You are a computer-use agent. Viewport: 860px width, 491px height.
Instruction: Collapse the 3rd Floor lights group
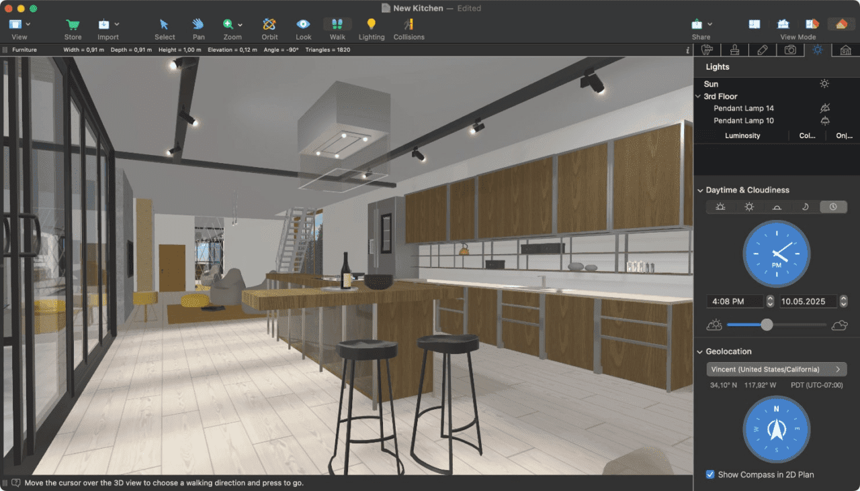point(698,97)
